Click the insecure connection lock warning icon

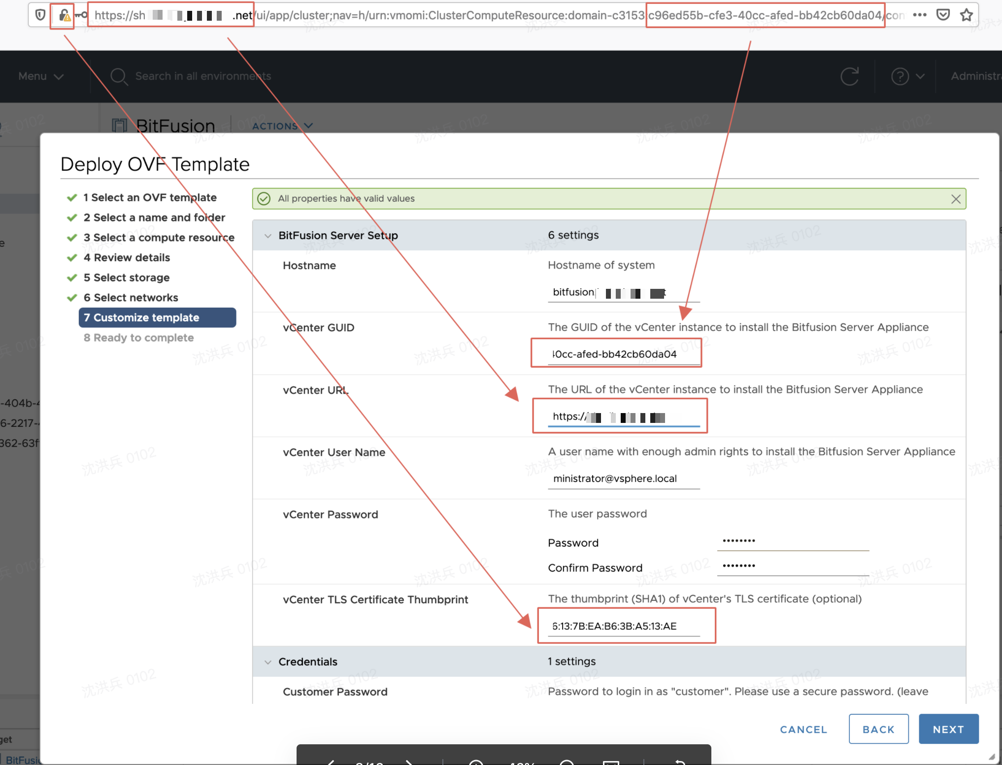click(64, 16)
